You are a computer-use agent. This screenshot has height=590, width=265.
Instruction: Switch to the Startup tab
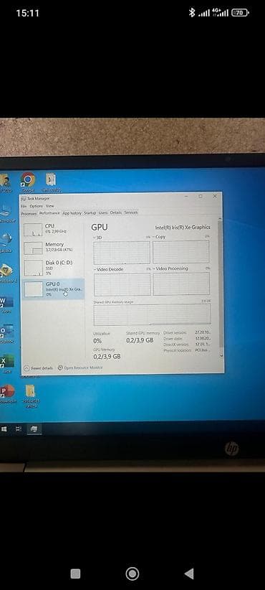pos(90,213)
